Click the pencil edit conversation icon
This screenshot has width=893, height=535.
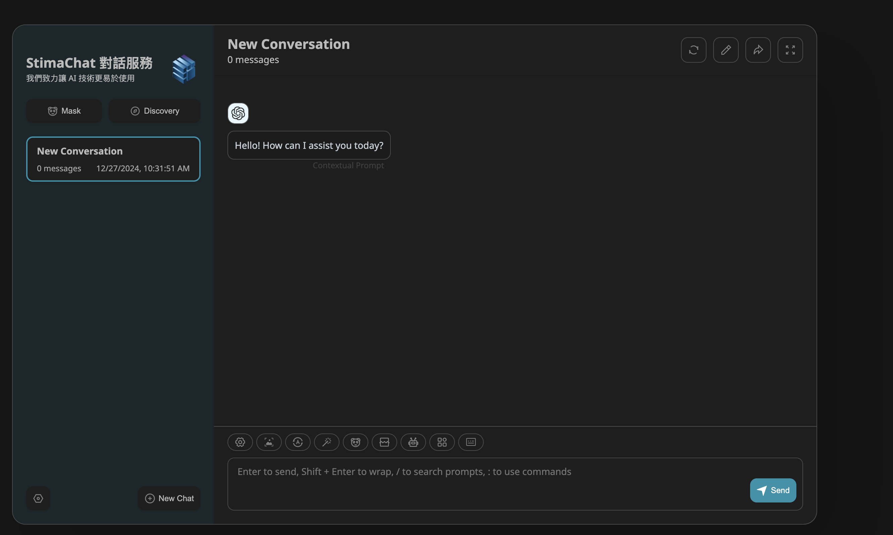pos(726,50)
